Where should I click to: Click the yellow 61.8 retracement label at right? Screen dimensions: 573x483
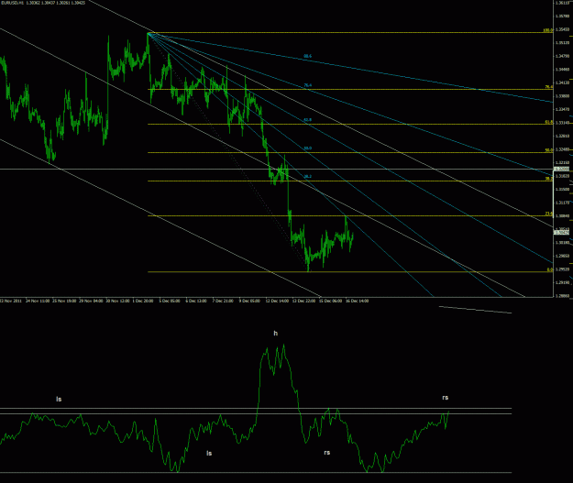549,122
